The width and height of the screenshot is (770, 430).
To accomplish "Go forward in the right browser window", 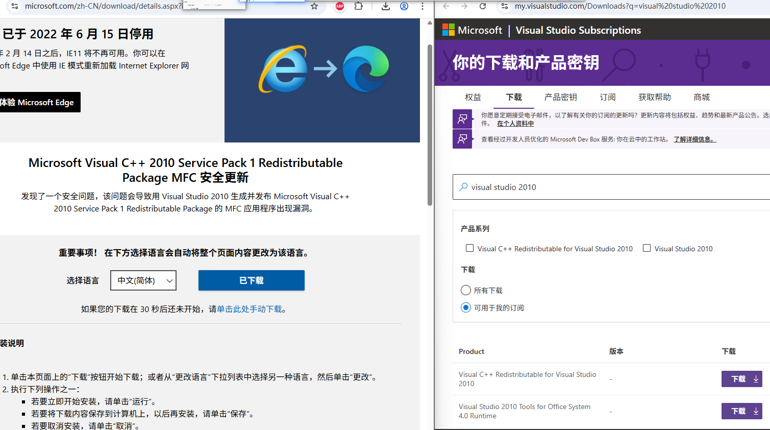I will point(464,6).
